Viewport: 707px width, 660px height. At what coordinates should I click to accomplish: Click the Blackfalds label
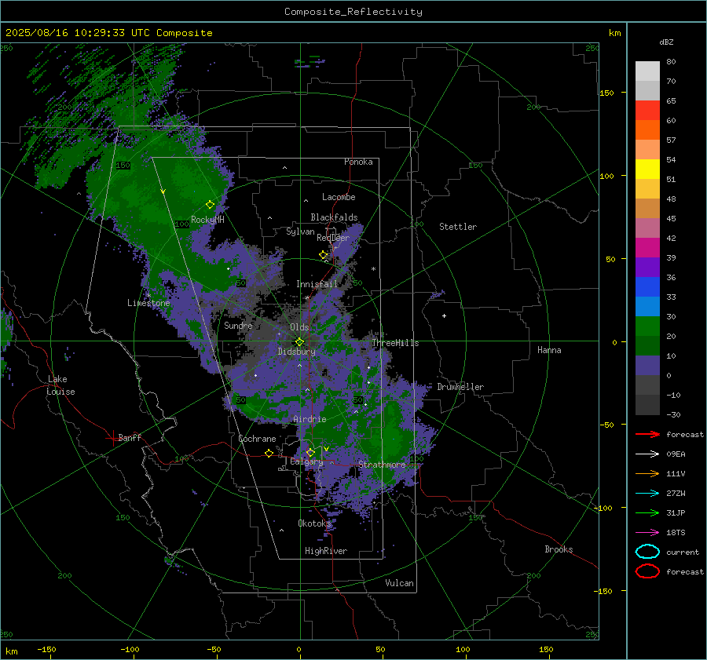pyautogui.click(x=334, y=217)
